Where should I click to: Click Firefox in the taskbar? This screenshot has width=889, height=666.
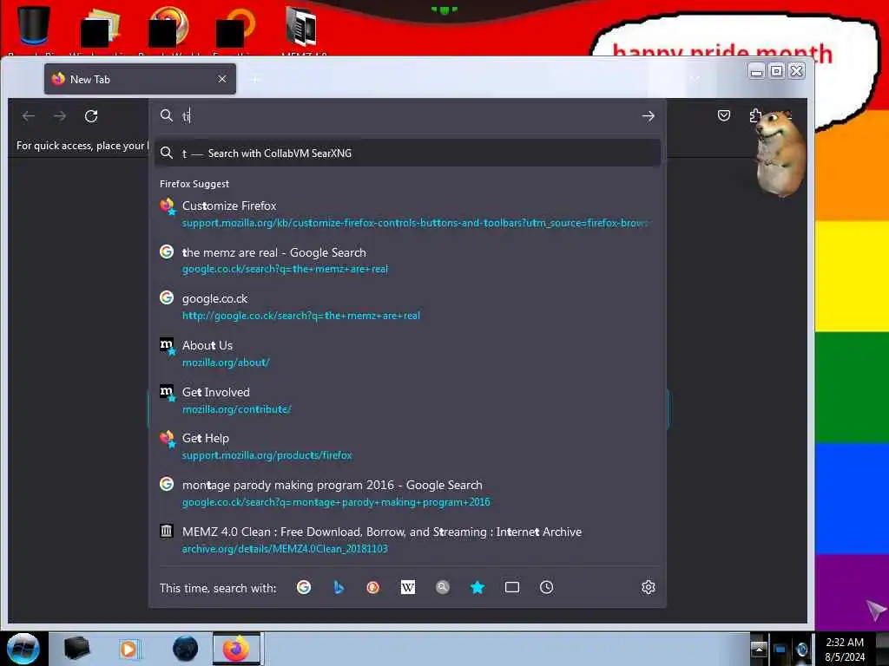(236, 649)
